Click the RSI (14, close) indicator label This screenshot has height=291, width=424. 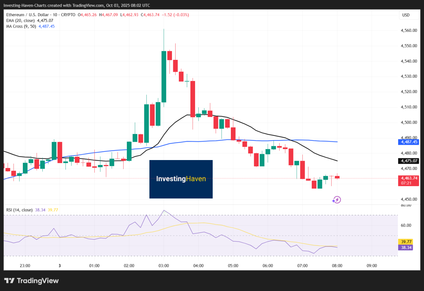click(19, 210)
